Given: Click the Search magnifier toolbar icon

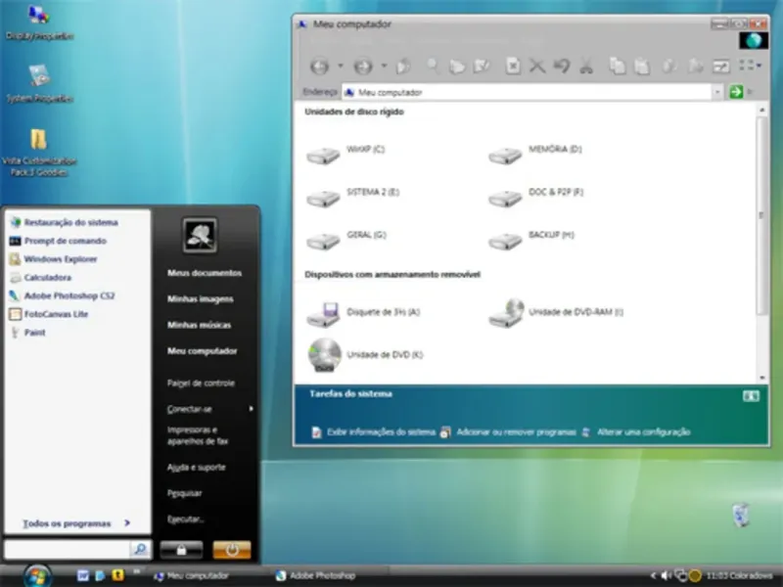Looking at the screenshot, I should point(433,66).
